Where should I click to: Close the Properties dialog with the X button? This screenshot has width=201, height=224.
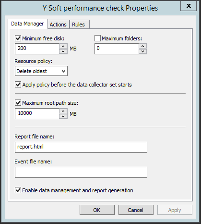[189, 6]
